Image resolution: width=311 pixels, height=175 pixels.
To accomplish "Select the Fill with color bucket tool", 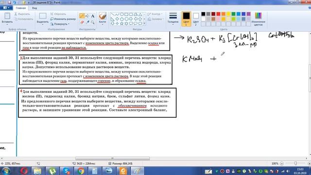I will 87,16.
